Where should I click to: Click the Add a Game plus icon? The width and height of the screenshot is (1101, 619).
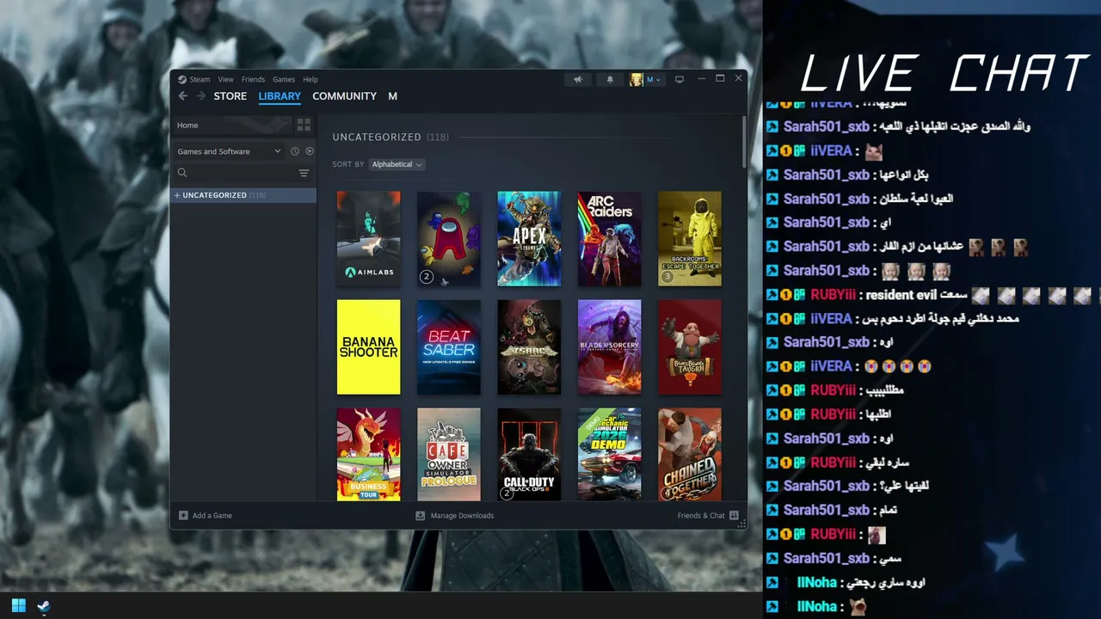[183, 516]
